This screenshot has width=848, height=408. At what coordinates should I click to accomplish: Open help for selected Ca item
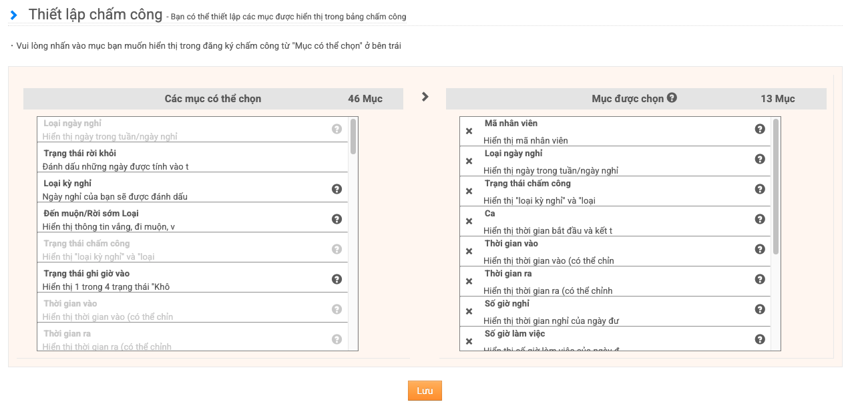(x=759, y=219)
